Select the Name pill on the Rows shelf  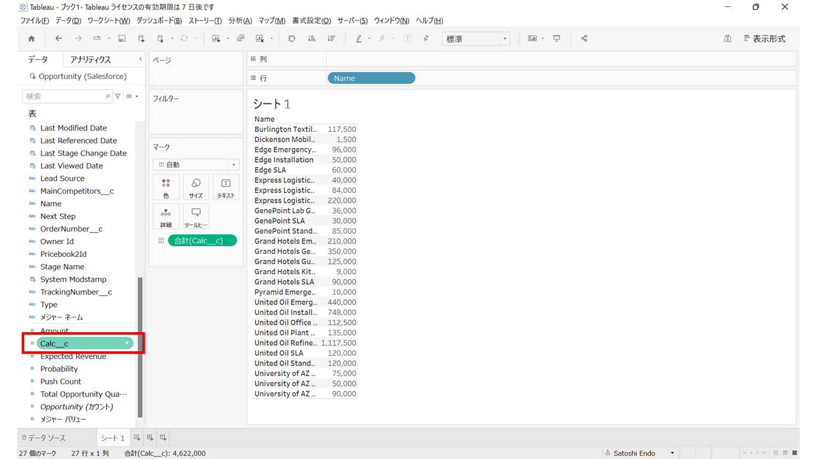click(x=371, y=78)
